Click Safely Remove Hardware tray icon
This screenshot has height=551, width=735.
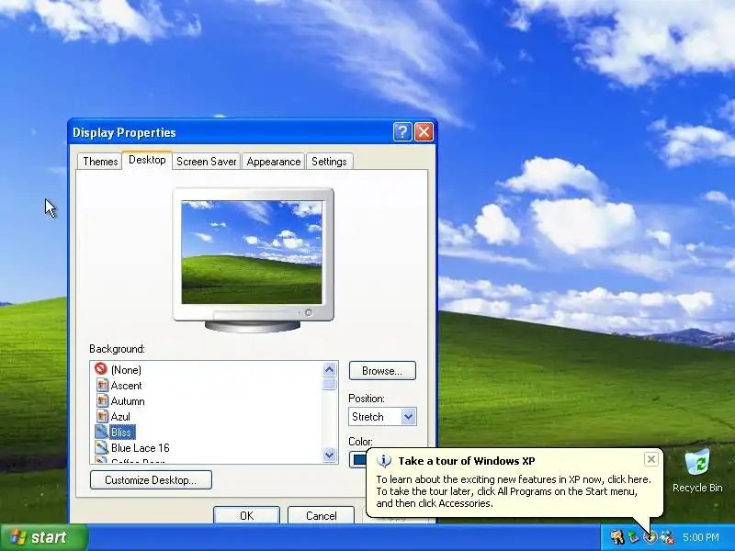(x=634, y=537)
